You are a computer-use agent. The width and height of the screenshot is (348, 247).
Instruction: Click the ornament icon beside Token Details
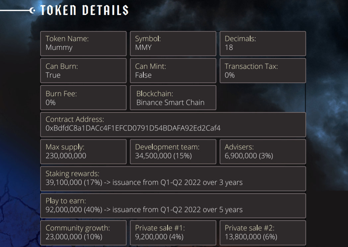[x=33, y=11]
